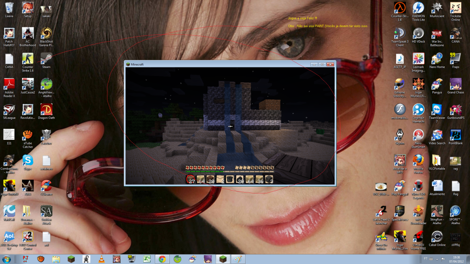Open VLC media player from the taskbar
Viewport: 470px width, 264px height.
pyautogui.click(x=101, y=258)
